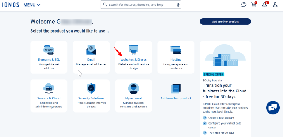
Task: Click 'Create a test account' text
Action: click(221, 118)
